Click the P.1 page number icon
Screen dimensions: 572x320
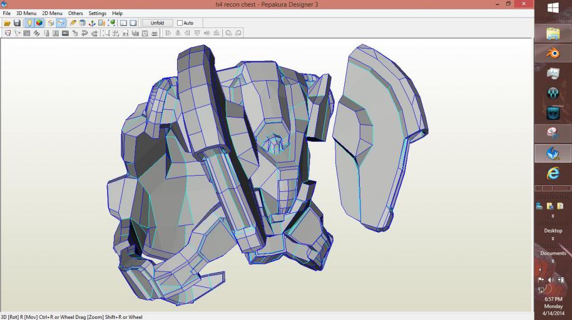(126, 33)
